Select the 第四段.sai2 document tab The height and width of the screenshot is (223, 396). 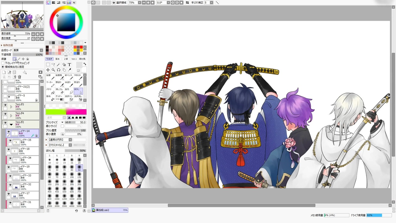pyautogui.click(x=110, y=210)
